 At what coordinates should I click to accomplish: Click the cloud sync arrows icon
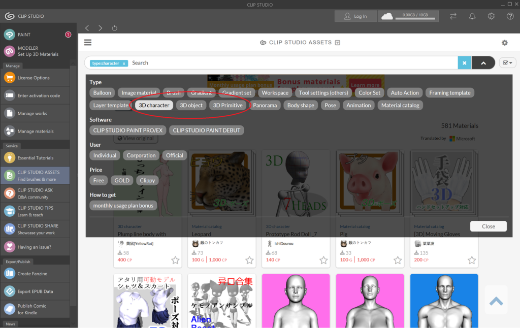coord(453,16)
